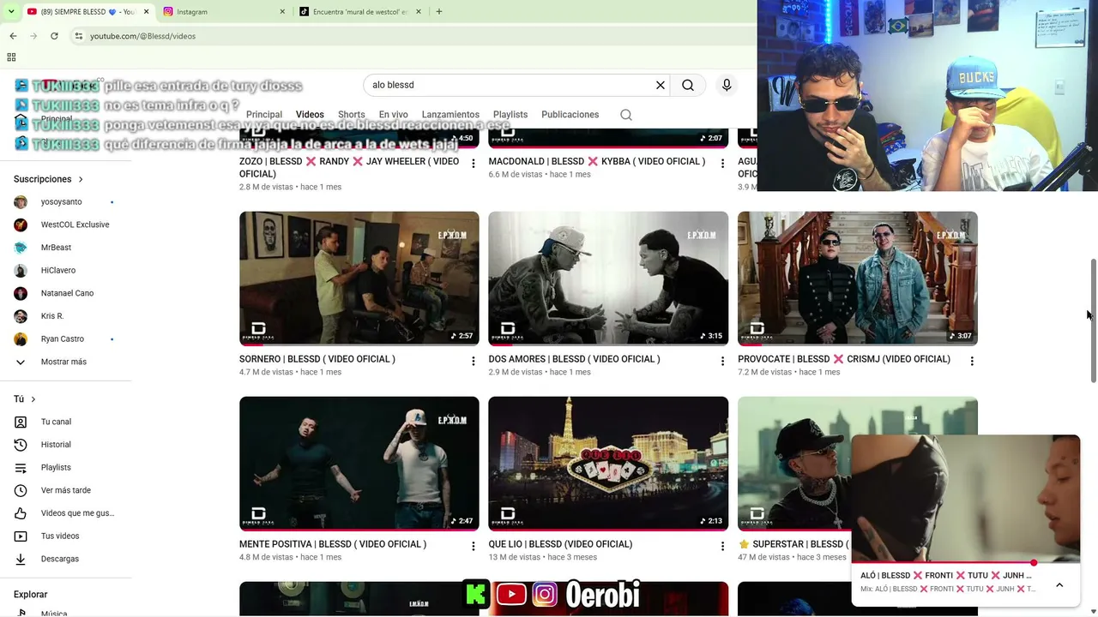Screen dimensions: 1098x617
Task: Open options for QUE LIO video
Action: click(x=722, y=547)
